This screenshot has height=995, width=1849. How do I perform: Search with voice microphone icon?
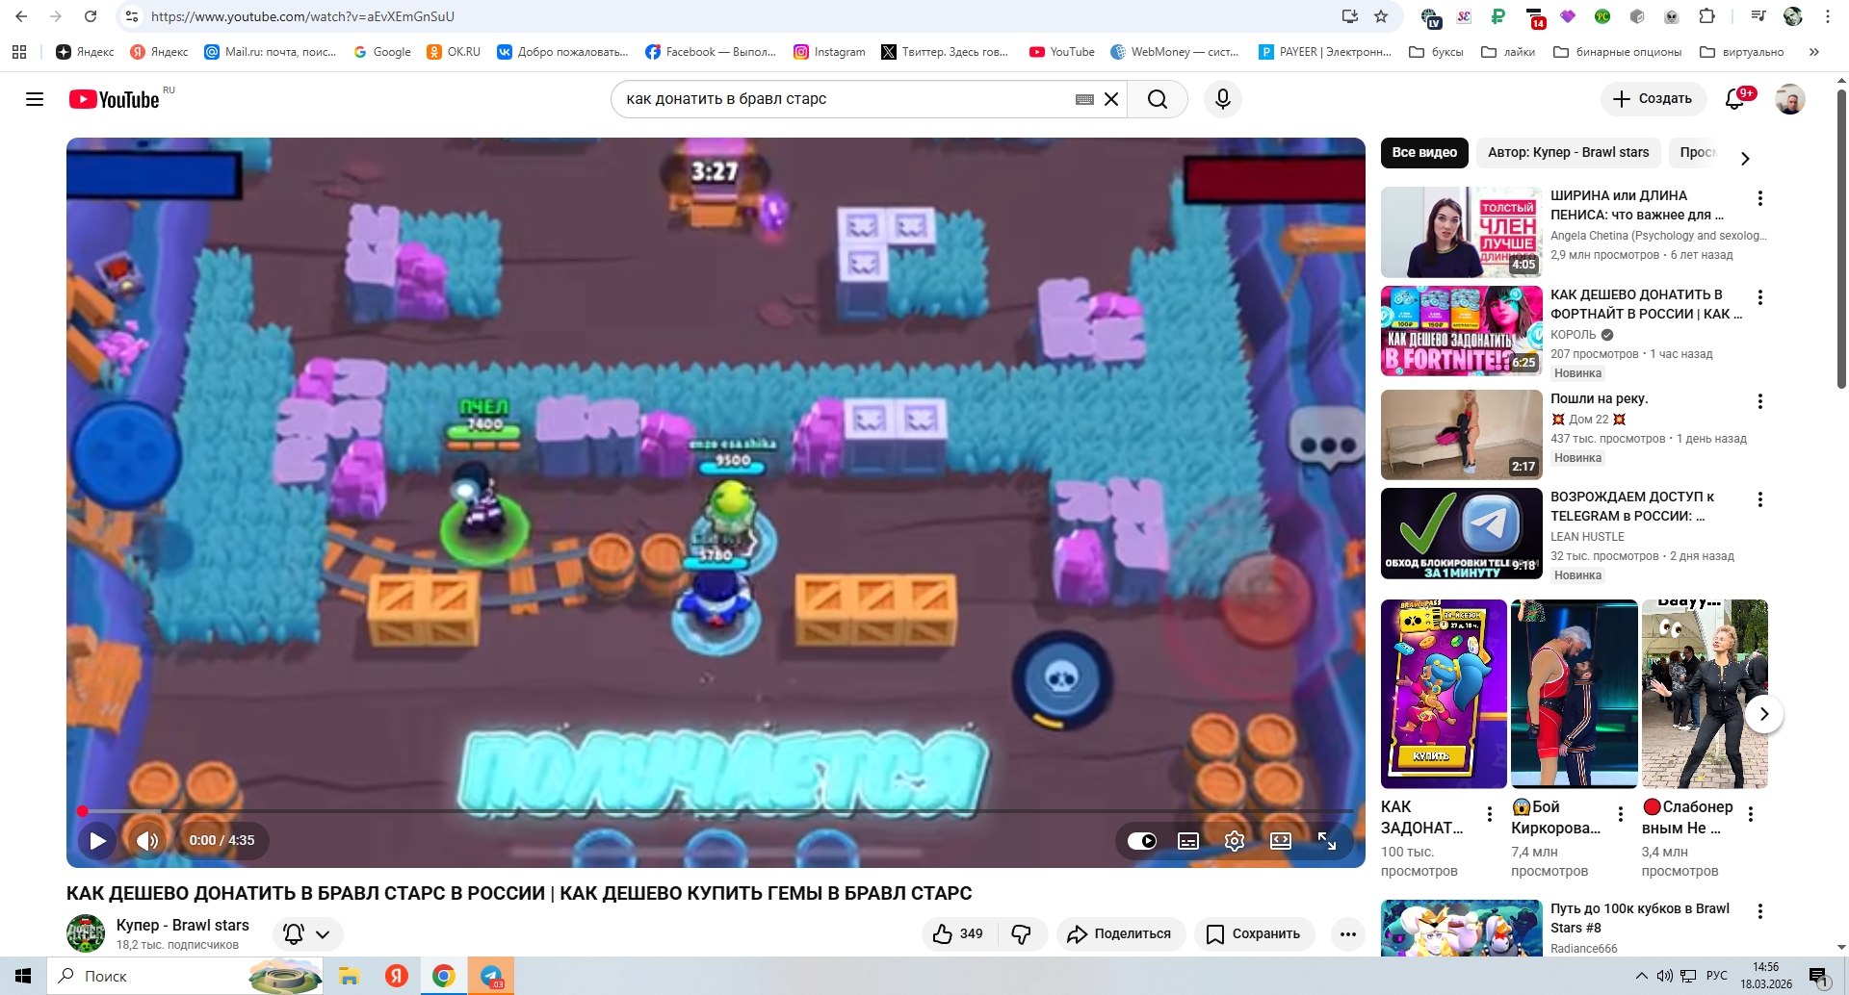1222,99
